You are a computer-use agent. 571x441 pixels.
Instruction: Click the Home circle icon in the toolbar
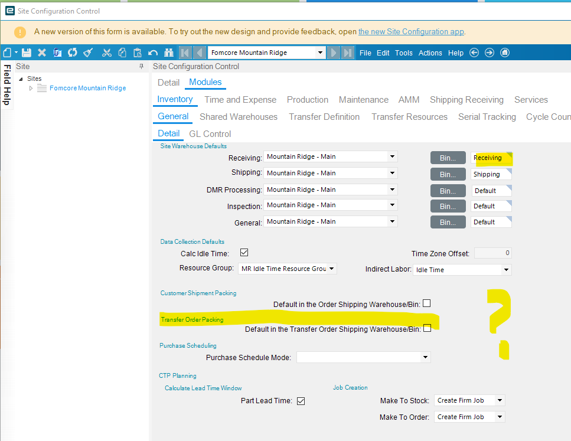[x=505, y=53]
